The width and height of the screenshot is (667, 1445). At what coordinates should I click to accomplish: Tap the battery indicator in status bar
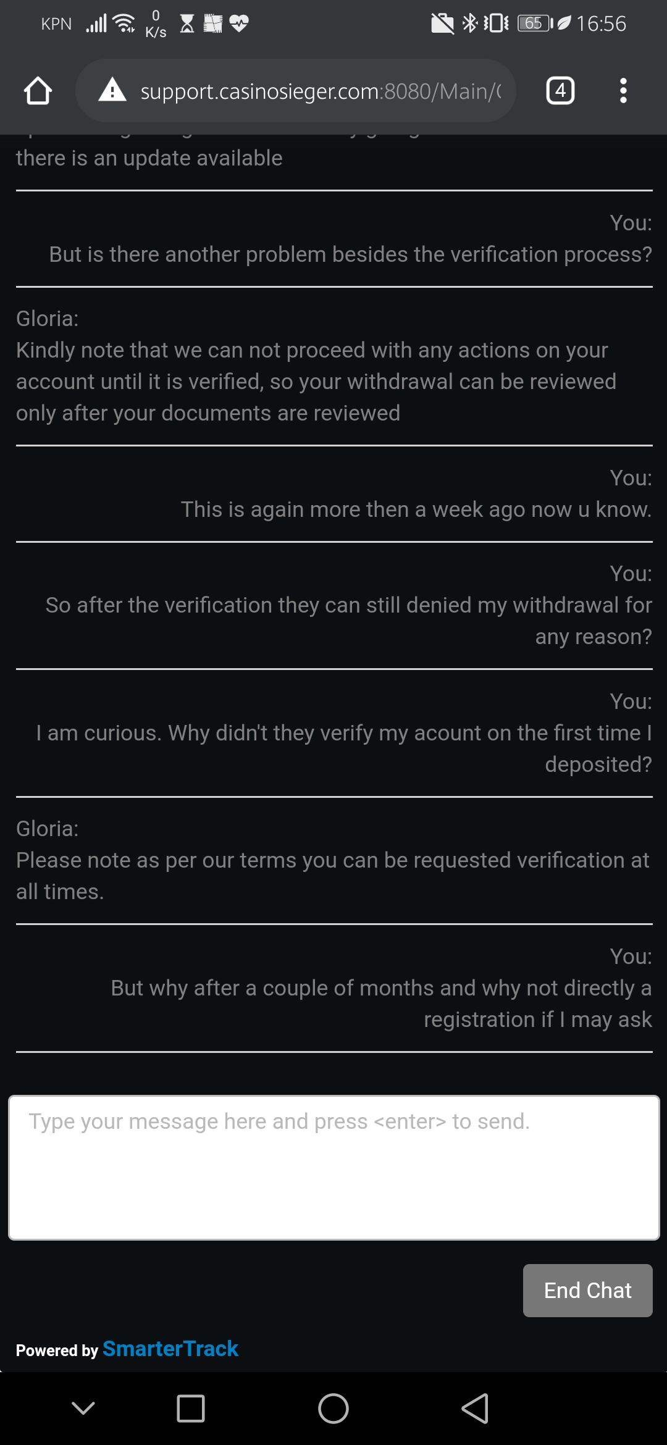[534, 23]
